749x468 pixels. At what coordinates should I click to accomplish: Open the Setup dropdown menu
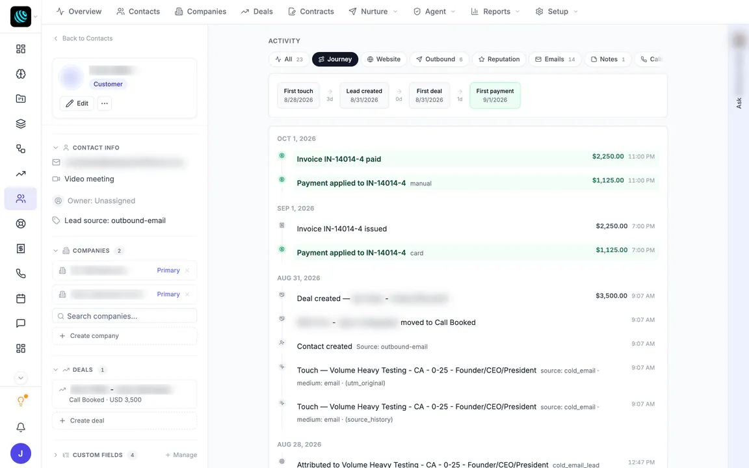click(557, 12)
